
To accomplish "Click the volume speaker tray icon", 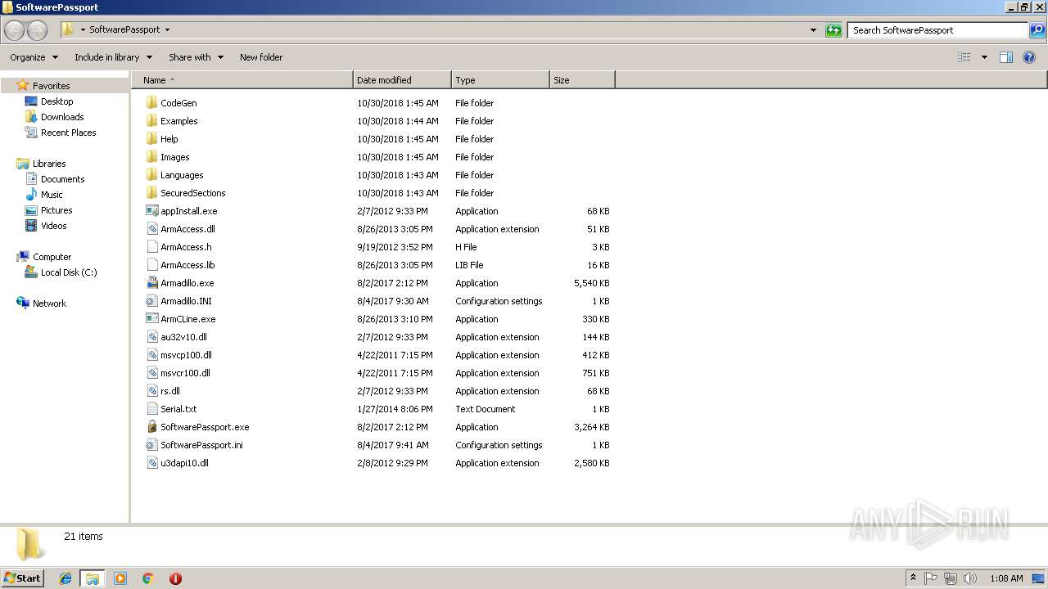I will pyautogui.click(x=970, y=578).
